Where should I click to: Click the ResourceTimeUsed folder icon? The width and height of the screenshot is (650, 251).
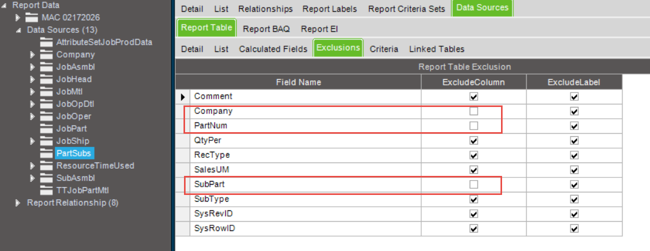[47, 166]
